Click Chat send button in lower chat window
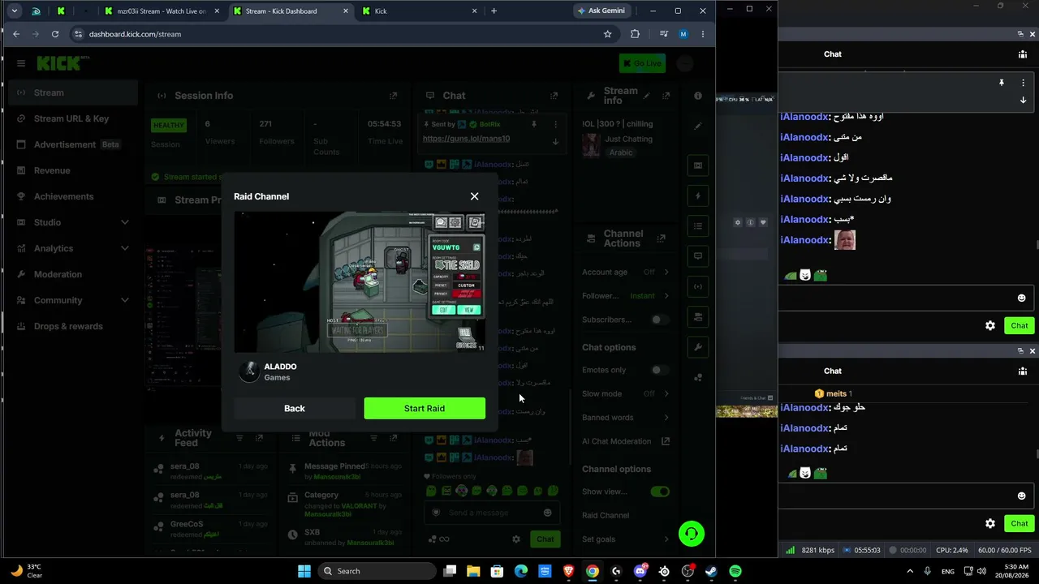 (x=1020, y=523)
